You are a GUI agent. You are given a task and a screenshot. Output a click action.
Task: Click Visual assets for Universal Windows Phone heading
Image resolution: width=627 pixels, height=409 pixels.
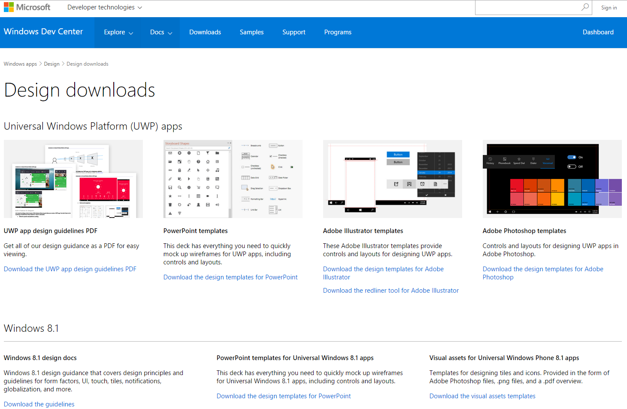click(x=504, y=358)
